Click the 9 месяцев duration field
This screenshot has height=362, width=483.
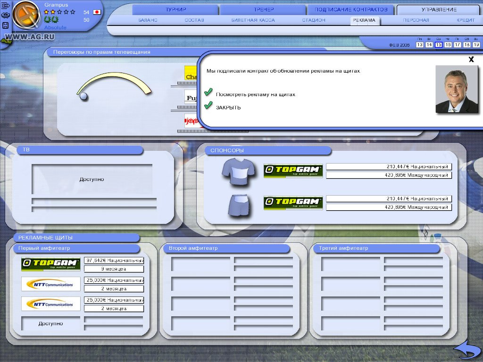[x=114, y=269]
